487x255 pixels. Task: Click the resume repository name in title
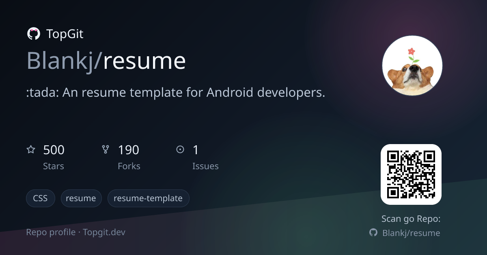pos(144,62)
